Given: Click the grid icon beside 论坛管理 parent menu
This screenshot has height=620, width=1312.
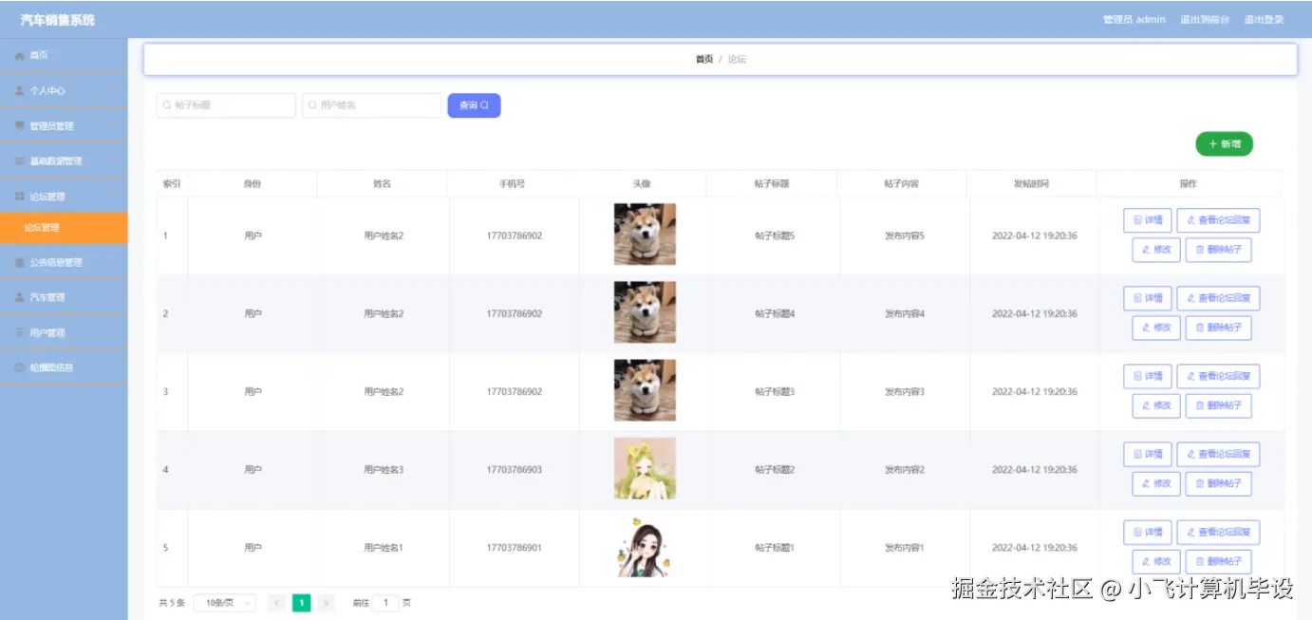Looking at the screenshot, I should point(20,197).
